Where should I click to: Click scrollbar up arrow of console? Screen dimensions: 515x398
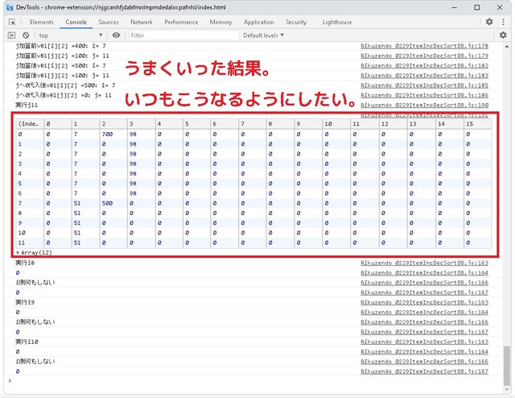(x=507, y=47)
